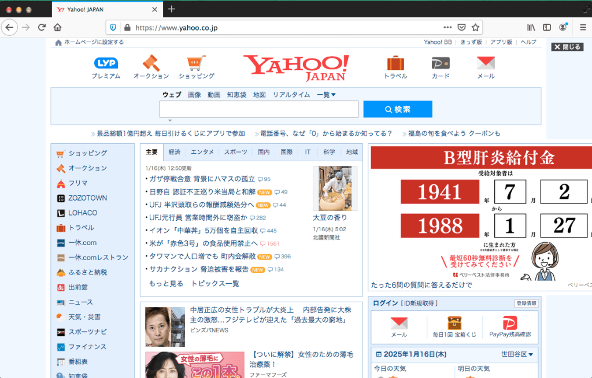Select 画像 search type

point(194,95)
